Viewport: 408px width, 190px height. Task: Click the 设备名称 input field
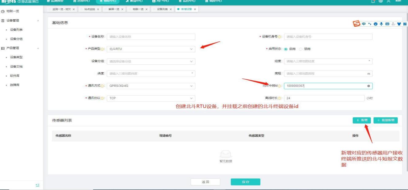(x=151, y=37)
